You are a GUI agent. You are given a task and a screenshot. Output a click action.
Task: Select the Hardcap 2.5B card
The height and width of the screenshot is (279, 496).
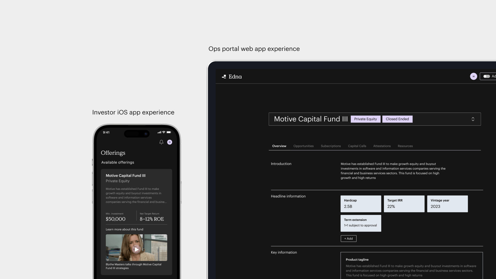tap(361, 204)
